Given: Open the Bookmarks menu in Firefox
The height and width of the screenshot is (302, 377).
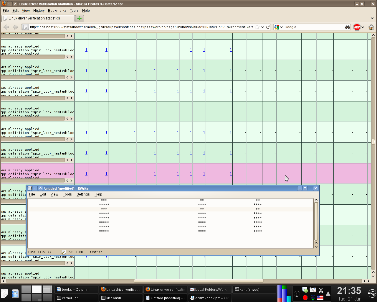Looking at the screenshot, I should click(x=57, y=11).
